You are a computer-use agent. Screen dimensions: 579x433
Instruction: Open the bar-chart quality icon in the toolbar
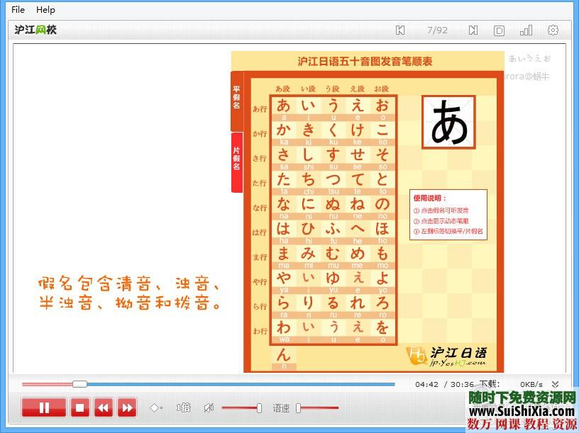[x=526, y=30]
